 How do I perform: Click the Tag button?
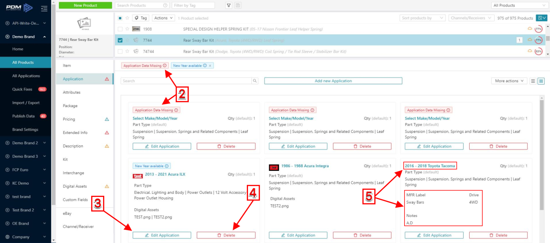tap(141, 18)
